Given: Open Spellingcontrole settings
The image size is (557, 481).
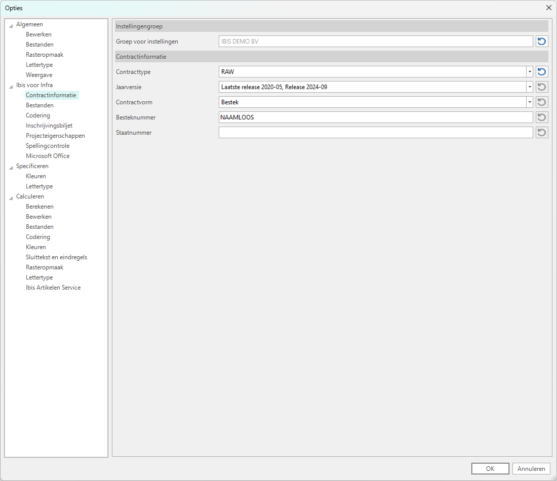Looking at the screenshot, I should coord(48,146).
